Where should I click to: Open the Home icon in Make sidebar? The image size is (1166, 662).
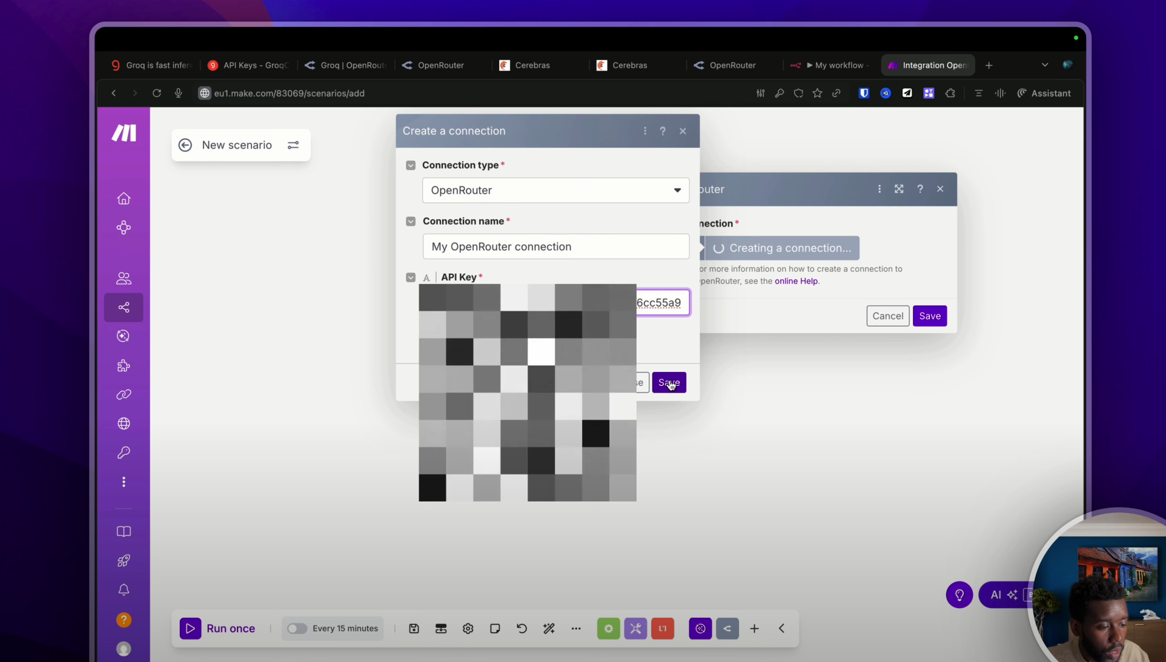pos(124,199)
